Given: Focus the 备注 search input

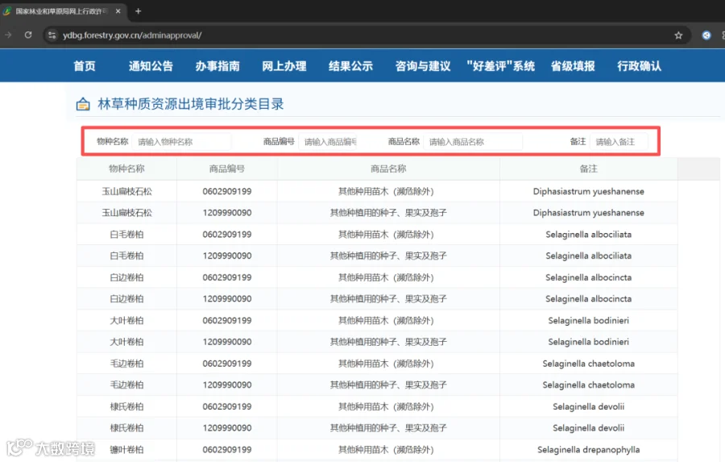Looking at the screenshot, I should pyautogui.click(x=619, y=142).
